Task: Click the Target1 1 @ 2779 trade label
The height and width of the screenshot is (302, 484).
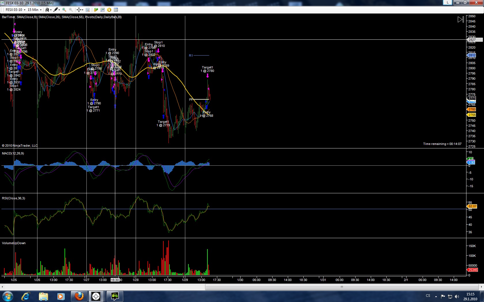Action: (163, 123)
